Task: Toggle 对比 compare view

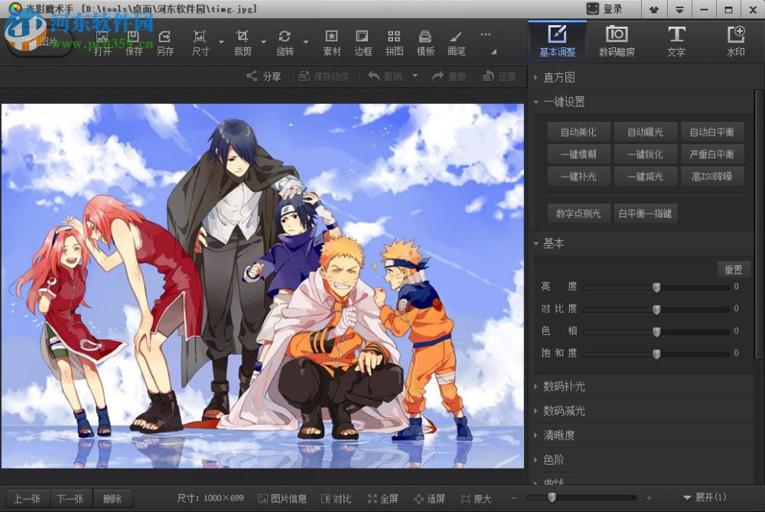Action: (336, 498)
